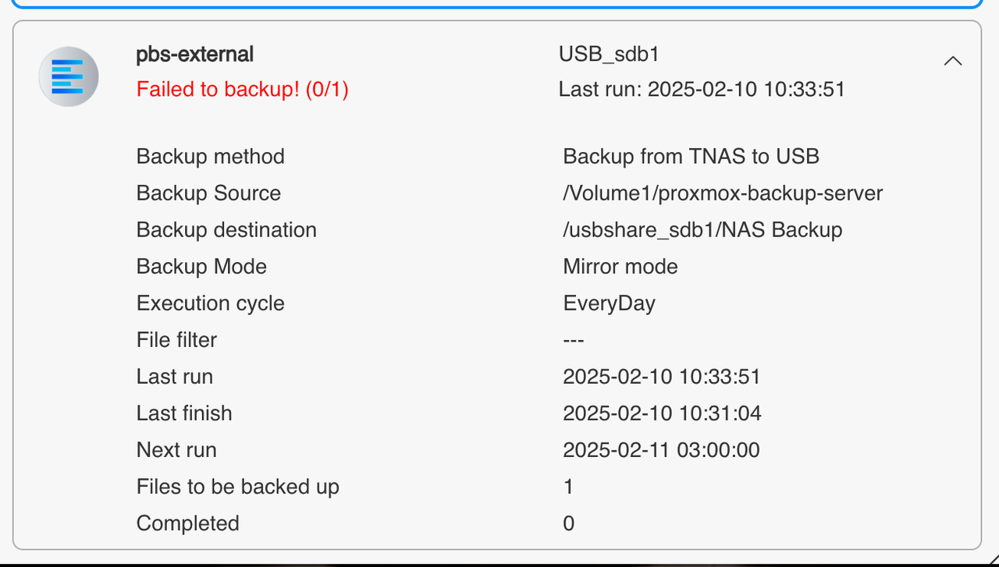Screen dimensions: 999x567
Task: Click the pbs-external backup task icon
Action: pyautogui.click(x=69, y=76)
